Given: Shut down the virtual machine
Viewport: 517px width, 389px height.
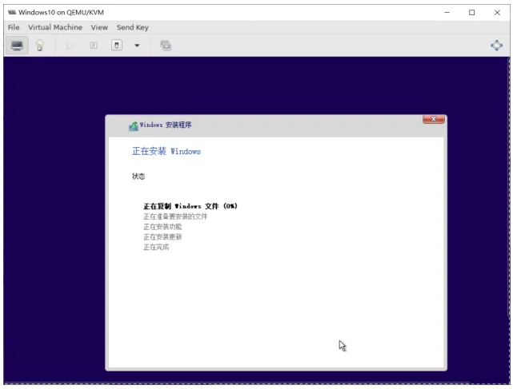Looking at the screenshot, I should point(117,45).
